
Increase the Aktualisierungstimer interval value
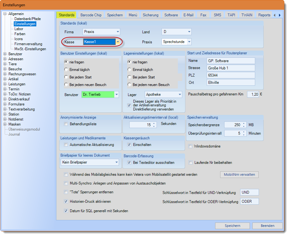(x=154, y=123)
